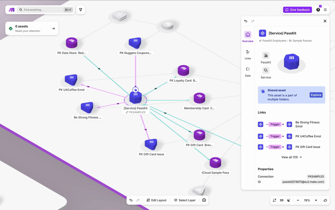Select the iCloud Sample Pass node
Screen dimensions: 335x210
[x=215, y=163]
